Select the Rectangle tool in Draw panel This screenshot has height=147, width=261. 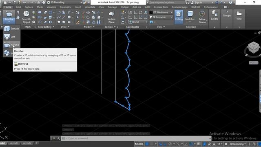point(64,22)
